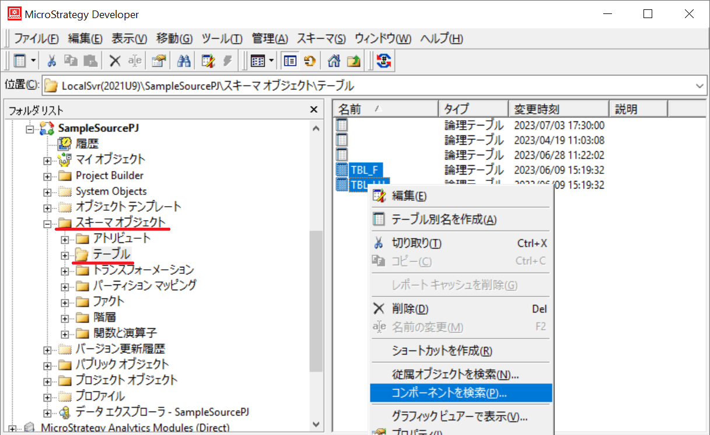This screenshot has height=435, width=710.
Task: Open Properties via the toolbar icon
Action: click(x=159, y=61)
